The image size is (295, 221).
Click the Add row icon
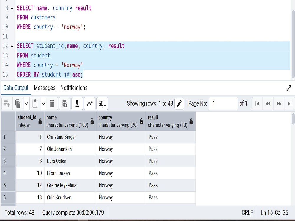click(x=7, y=103)
